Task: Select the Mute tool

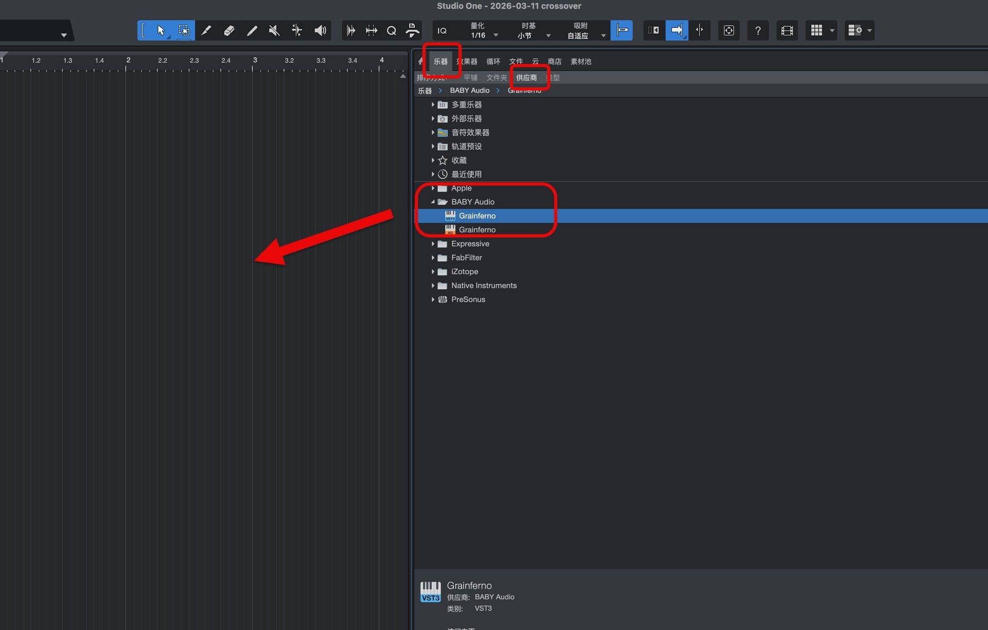Action: point(274,30)
